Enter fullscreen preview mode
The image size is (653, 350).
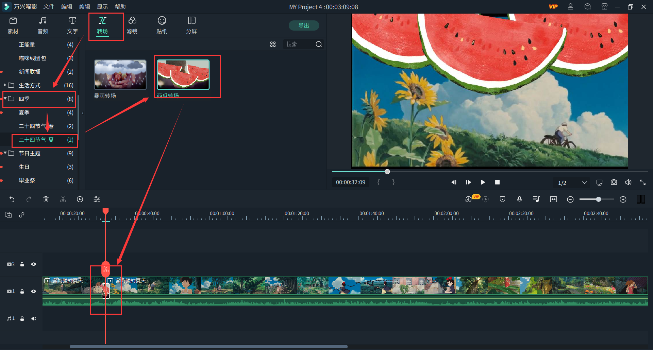click(x=642, y=182)
